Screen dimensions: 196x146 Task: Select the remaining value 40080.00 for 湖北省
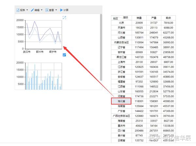[168, 101]
